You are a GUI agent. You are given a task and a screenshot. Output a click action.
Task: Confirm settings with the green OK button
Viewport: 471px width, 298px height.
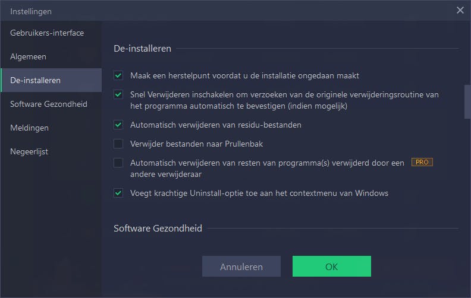331,267
